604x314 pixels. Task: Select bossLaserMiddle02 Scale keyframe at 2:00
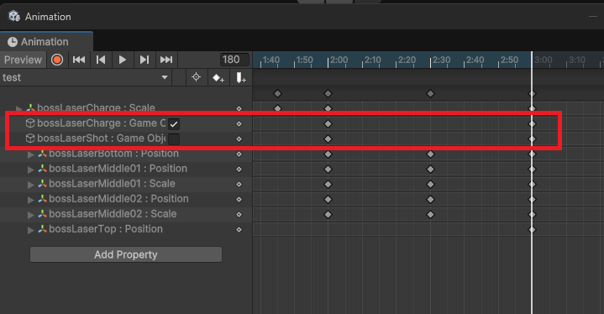coord(328,214)
